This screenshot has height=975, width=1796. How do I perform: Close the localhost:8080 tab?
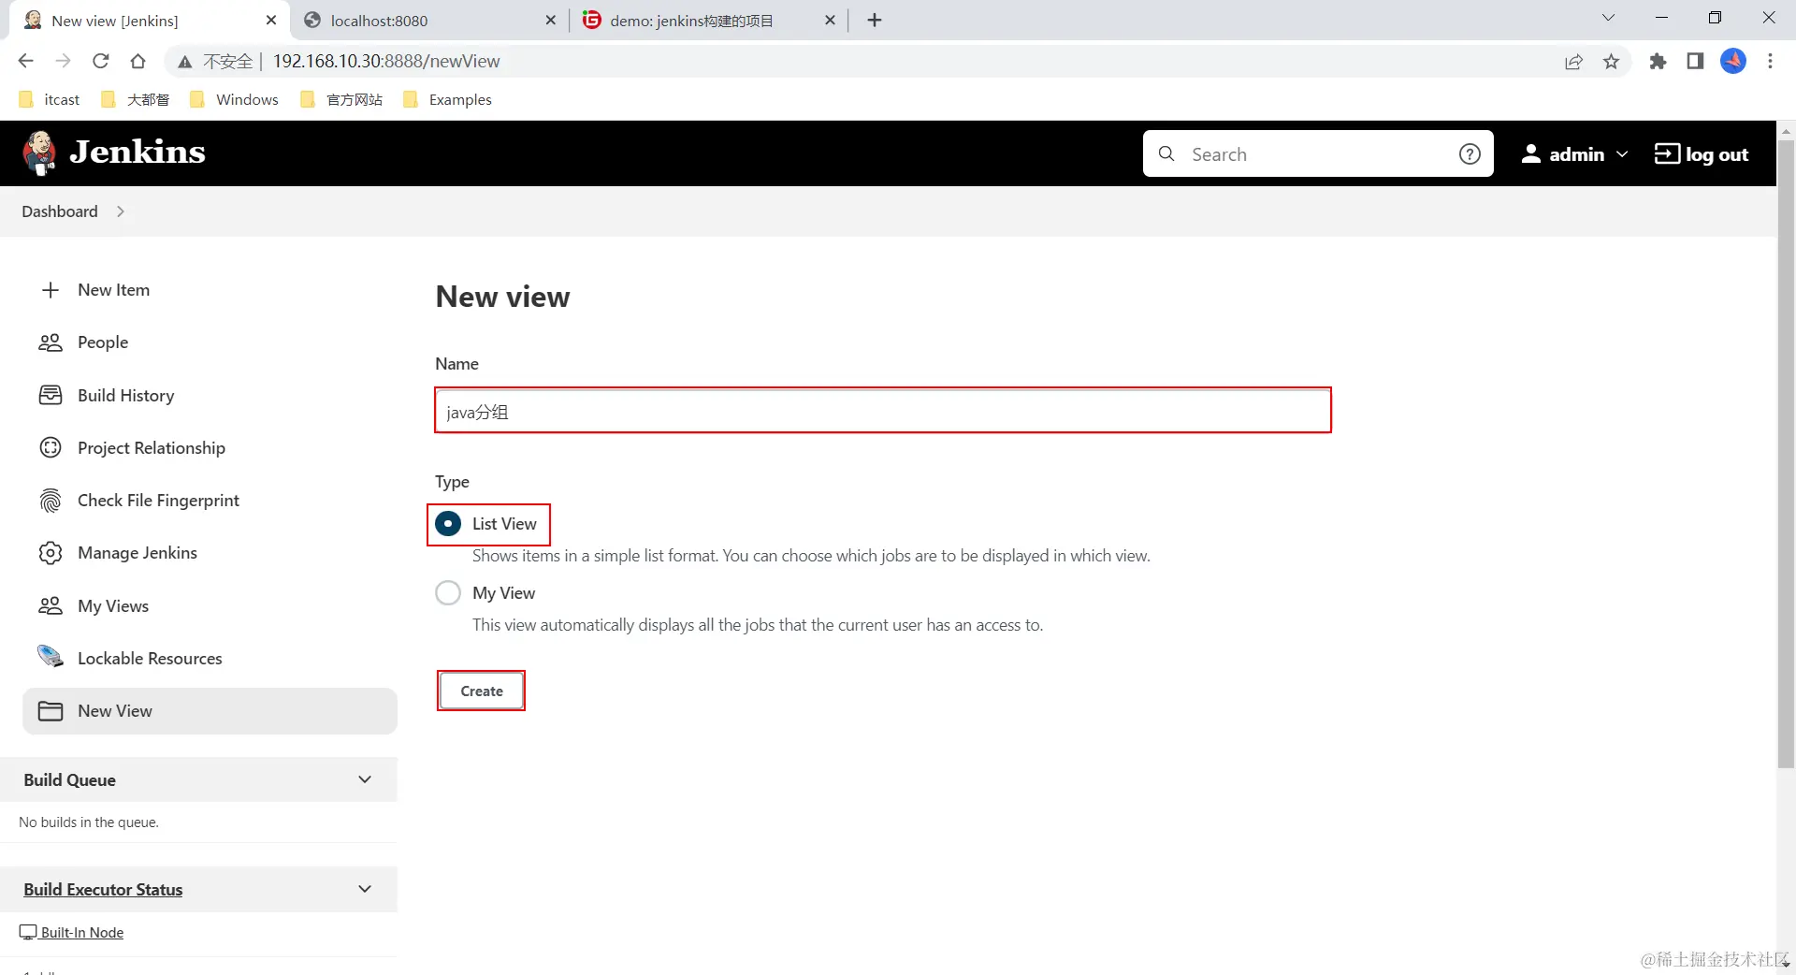550,20
